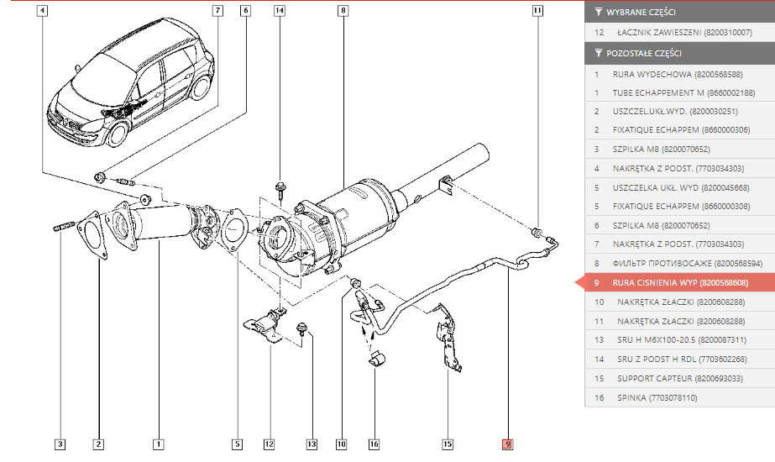Click the filter icon beside POZOSTAŁE CZĘŚCI
The width and height of the screenshot is (775, 462).
click(x=598, y=53)
